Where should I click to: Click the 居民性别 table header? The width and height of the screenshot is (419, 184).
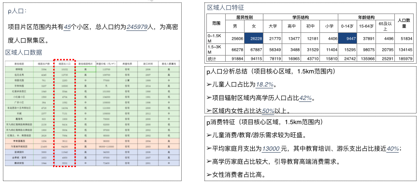tap(244, 17)
